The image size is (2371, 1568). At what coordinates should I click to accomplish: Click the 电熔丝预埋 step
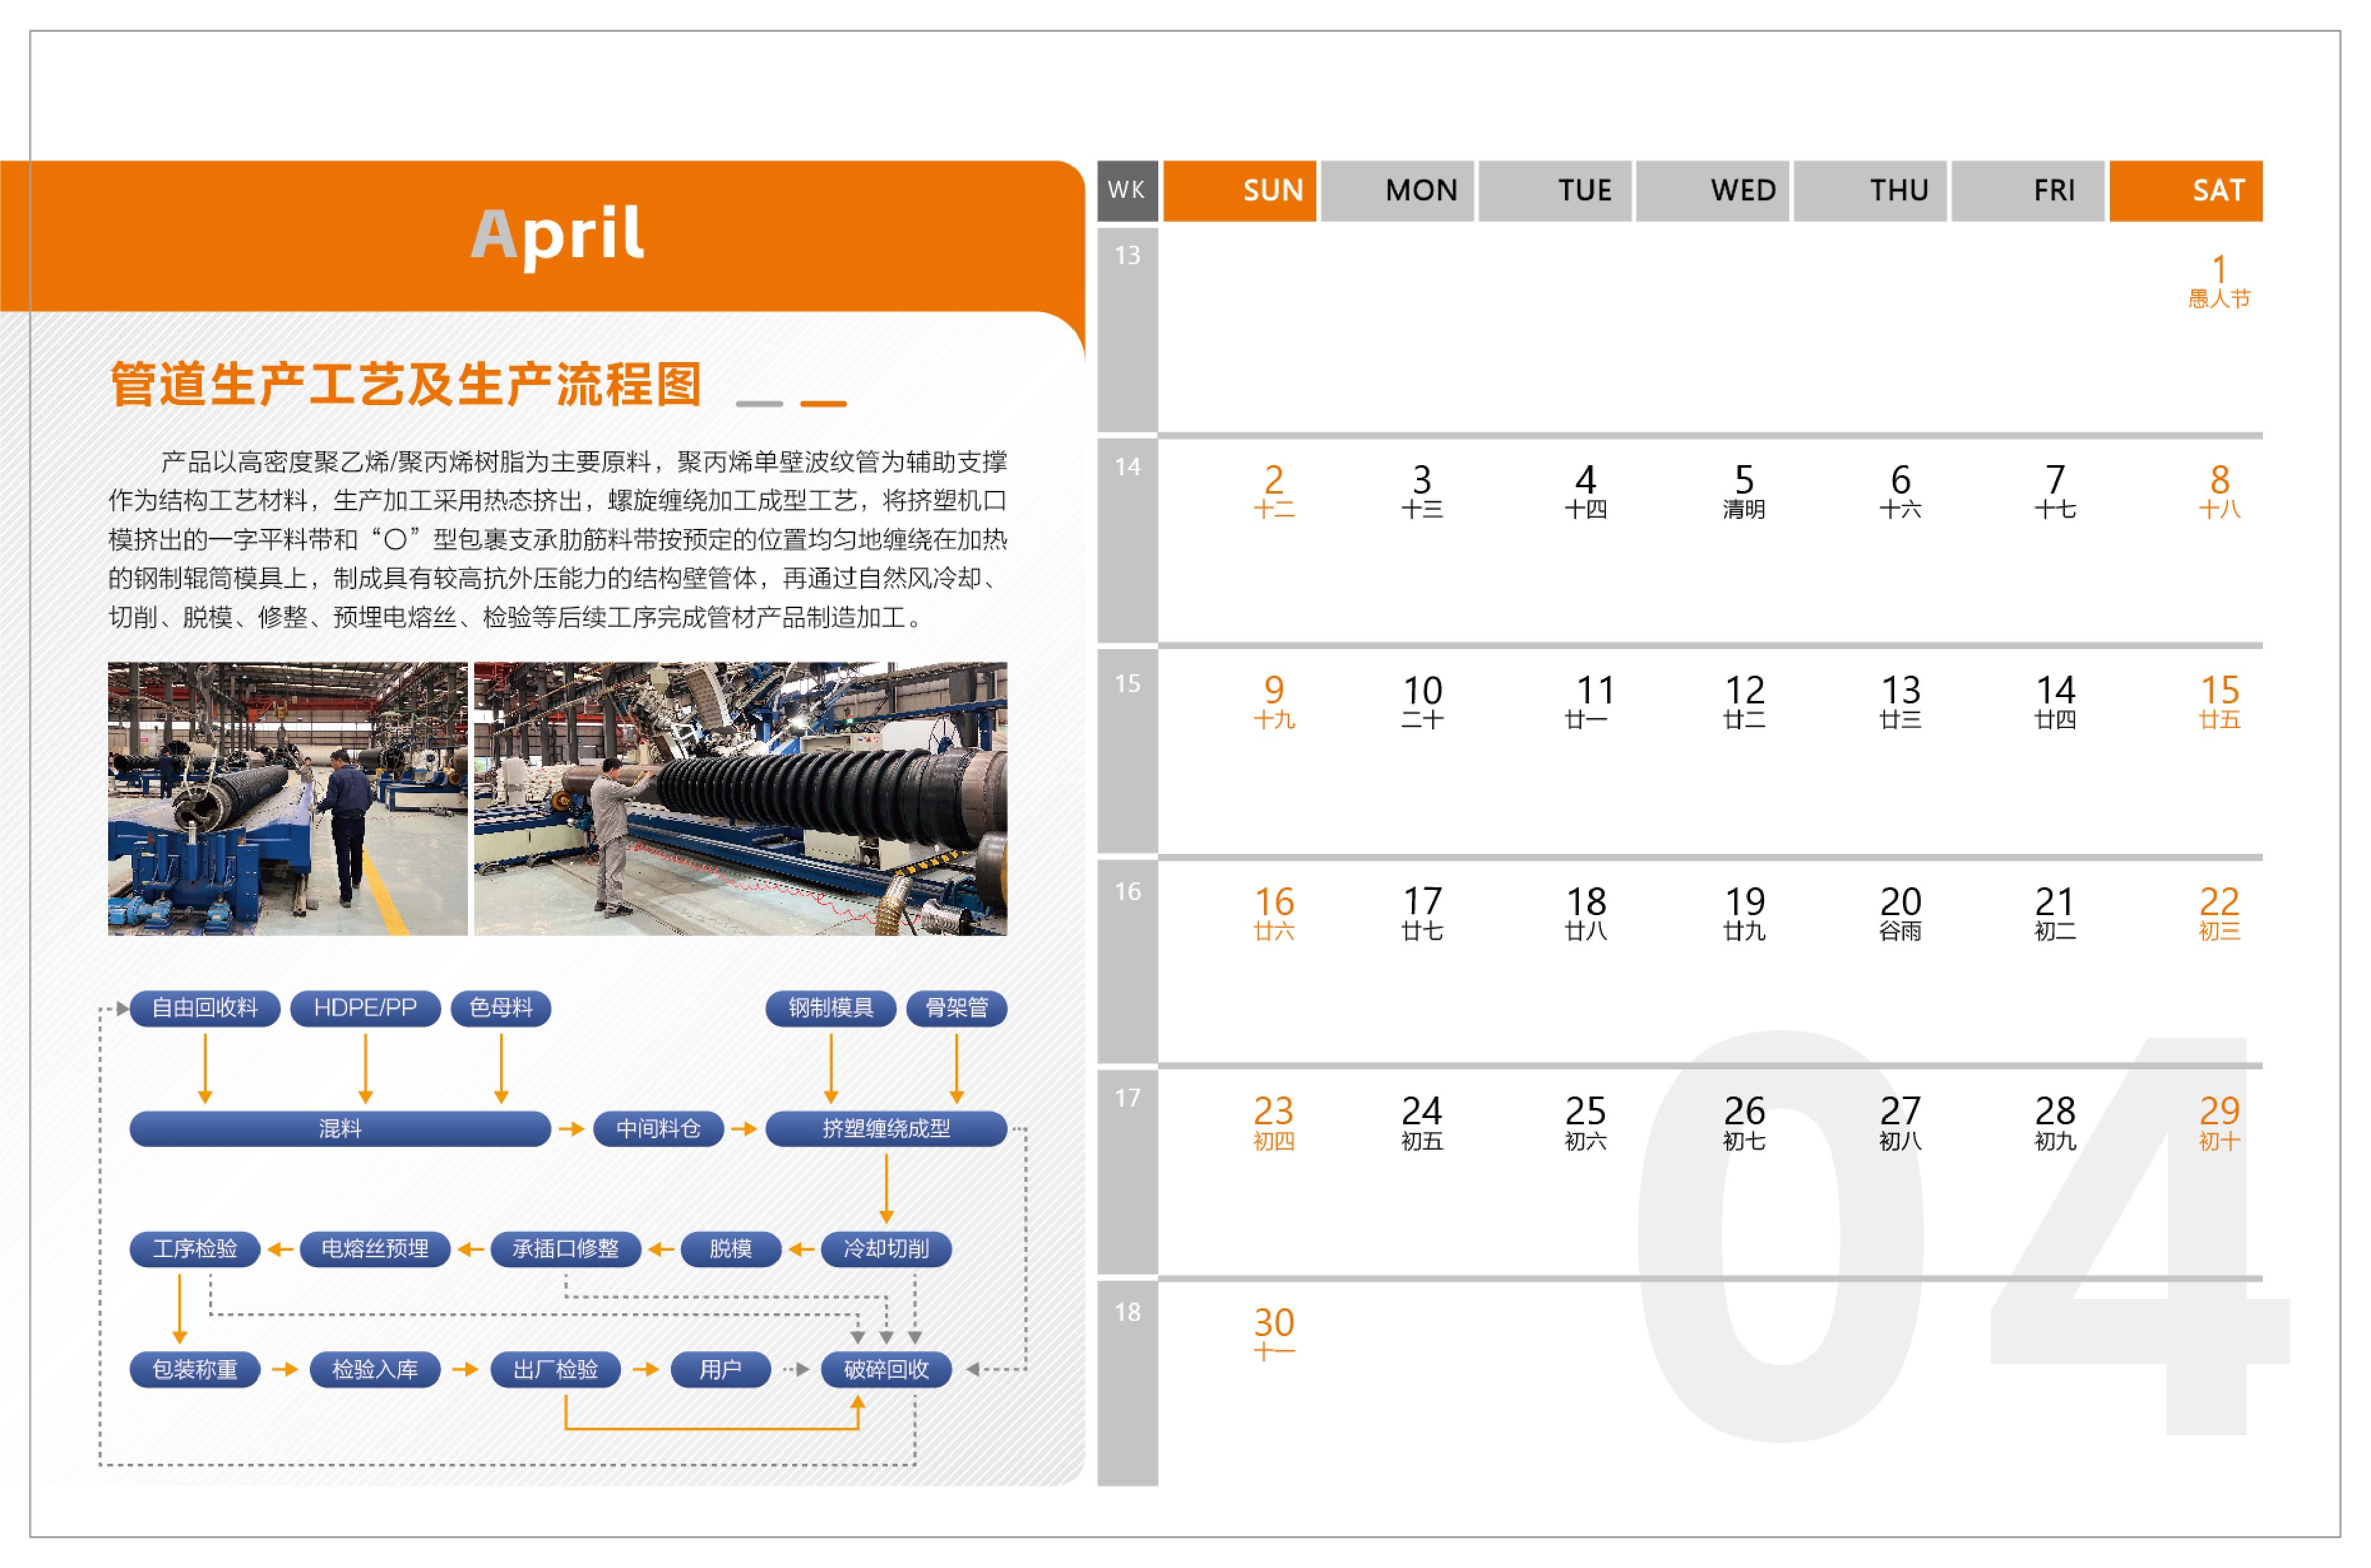point(374,1248)
